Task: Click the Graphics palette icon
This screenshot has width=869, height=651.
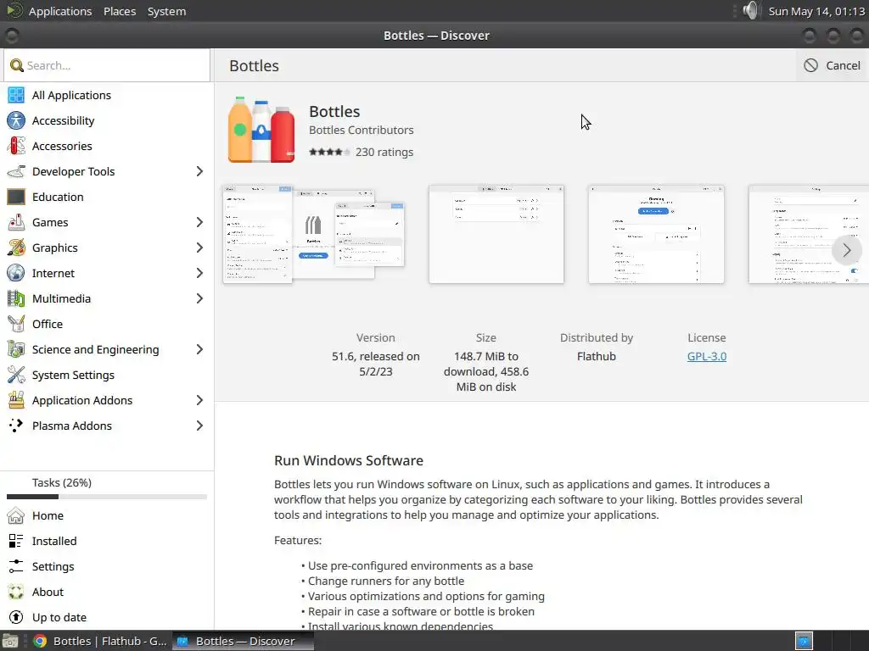Action: [x=16, y=248]
